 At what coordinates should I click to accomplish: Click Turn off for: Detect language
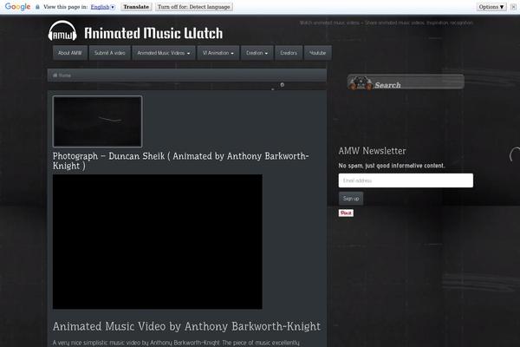click(194, 7)
